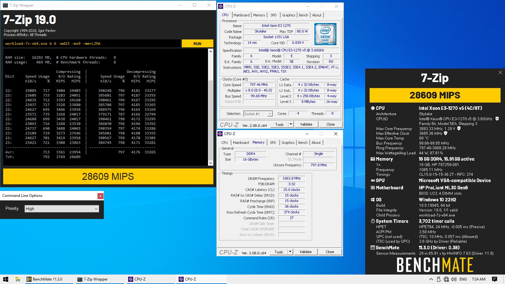
Task: Click Tools button in lower CPU-Z window
Action: coord(279,252)
